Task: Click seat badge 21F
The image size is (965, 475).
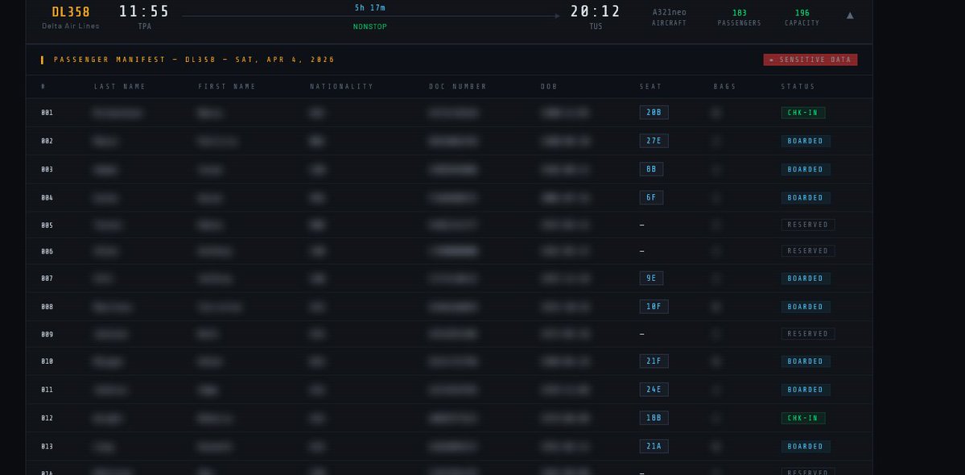Action: tap(654, 361)
